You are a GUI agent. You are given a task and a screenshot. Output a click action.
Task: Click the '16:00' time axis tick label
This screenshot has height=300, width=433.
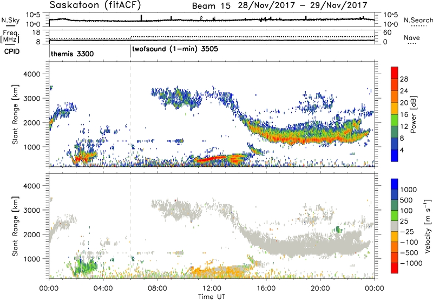click(x=266, y=289)
